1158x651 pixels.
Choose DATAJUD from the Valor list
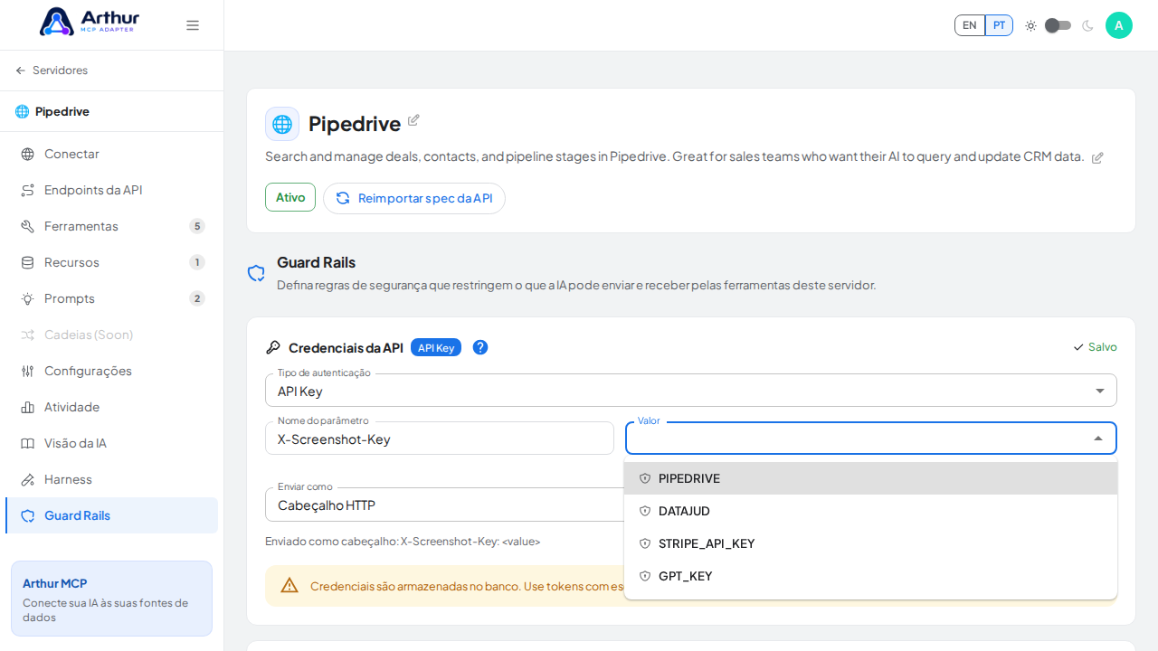870,511
